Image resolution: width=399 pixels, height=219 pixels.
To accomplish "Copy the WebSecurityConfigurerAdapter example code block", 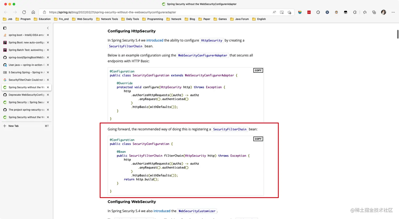I will tap(258, 70).
